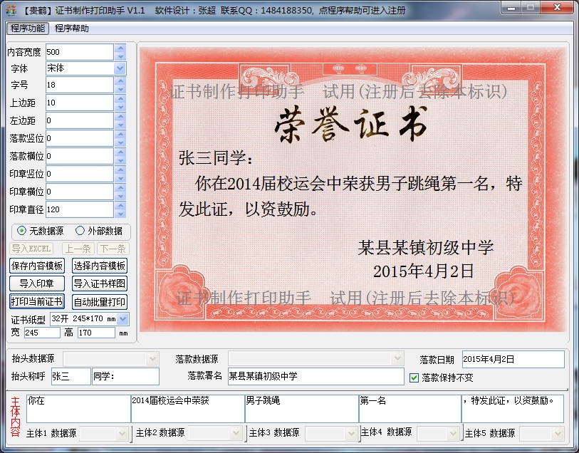Click the 宽 width field showing 245
The image size is (579, 453).
tap(42, 333)
